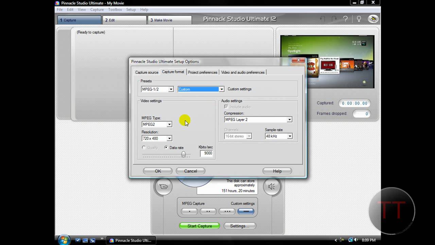
Task: Select one-dot capture quality preset
Action: tap(189, 211)
